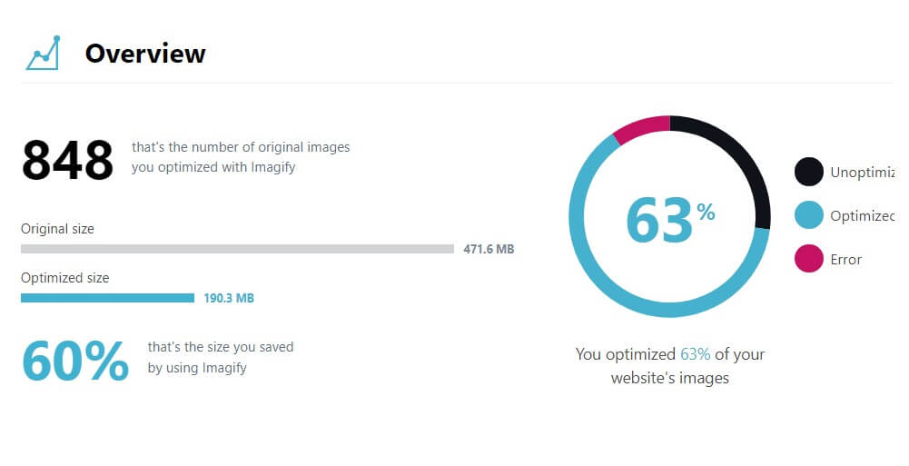Click the gray Original size bar
The image size is (909, 466).
(x=237, y=249)
